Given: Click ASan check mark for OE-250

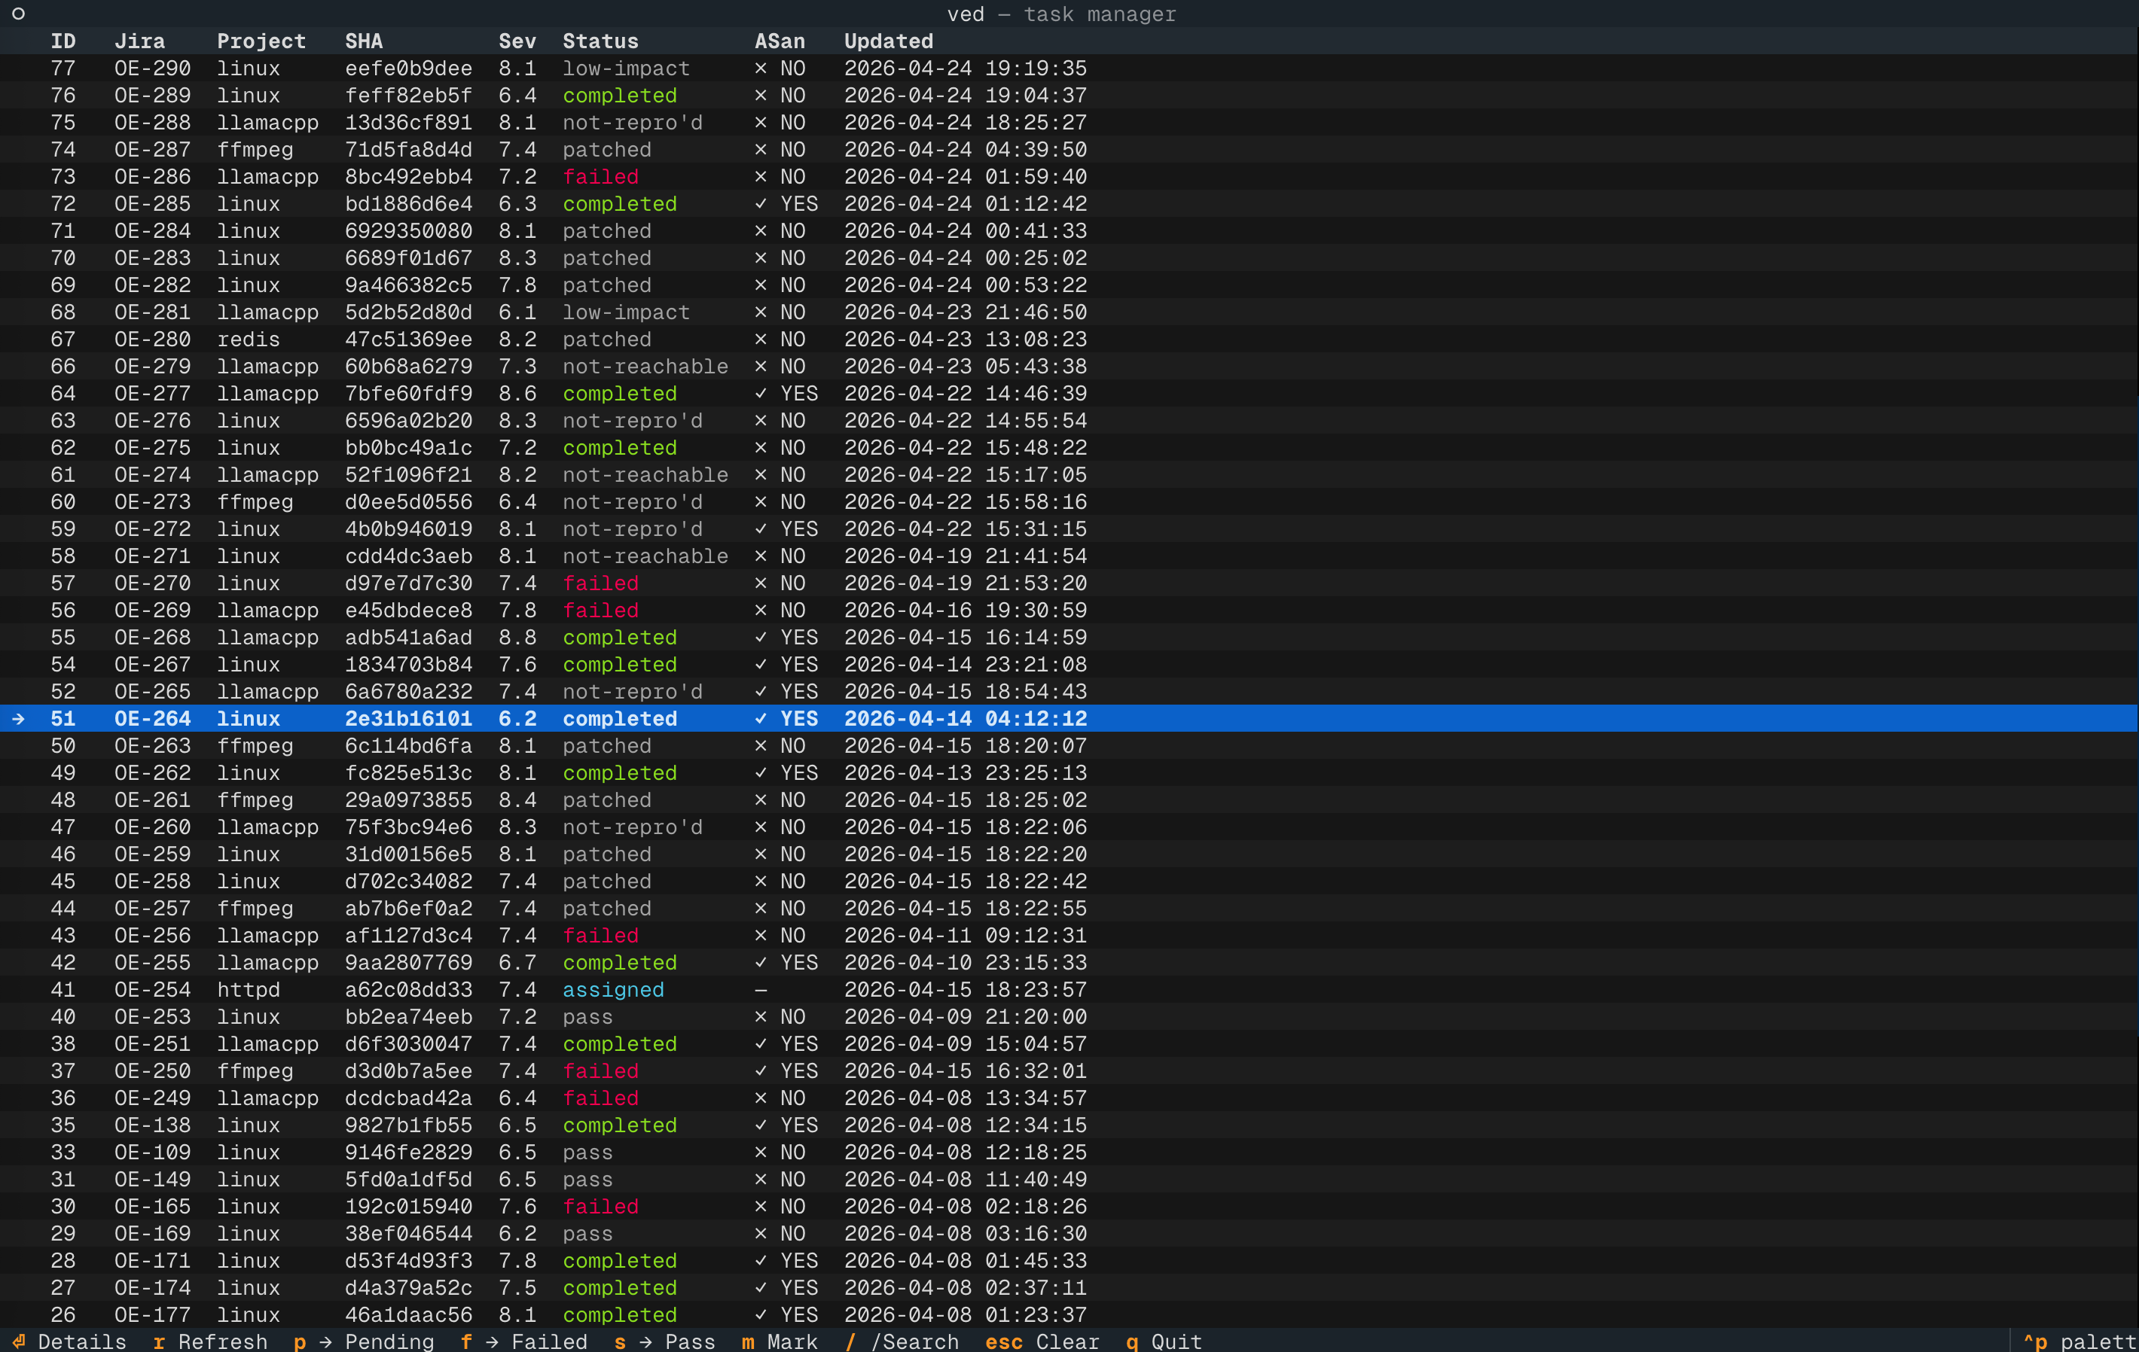Looking at the screenshot, I should 761,1070.
